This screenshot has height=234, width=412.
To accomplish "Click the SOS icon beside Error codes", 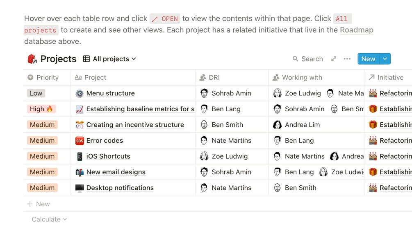I will [x=80, y=141].
